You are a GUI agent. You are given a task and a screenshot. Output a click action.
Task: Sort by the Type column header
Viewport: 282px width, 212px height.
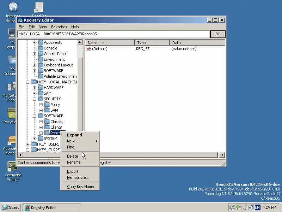click(x=152, y=43)
